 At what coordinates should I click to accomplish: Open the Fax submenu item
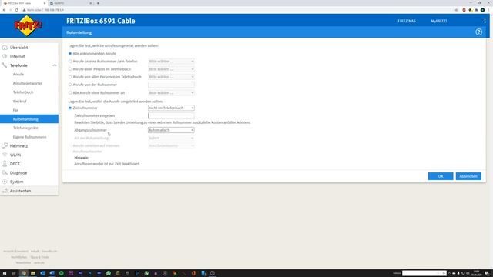pyautogui.click(x=15, y=110)
